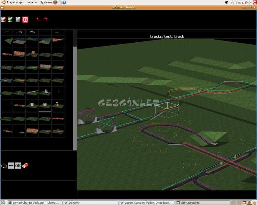Open the trash icon in the bottom panel
The image size is (257, 205).
point(255,203)
